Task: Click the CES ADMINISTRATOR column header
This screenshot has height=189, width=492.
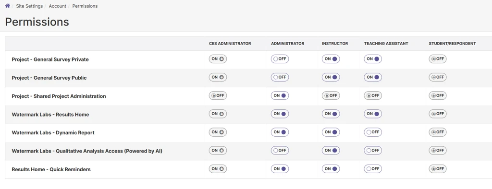Action: pos(230,44)
